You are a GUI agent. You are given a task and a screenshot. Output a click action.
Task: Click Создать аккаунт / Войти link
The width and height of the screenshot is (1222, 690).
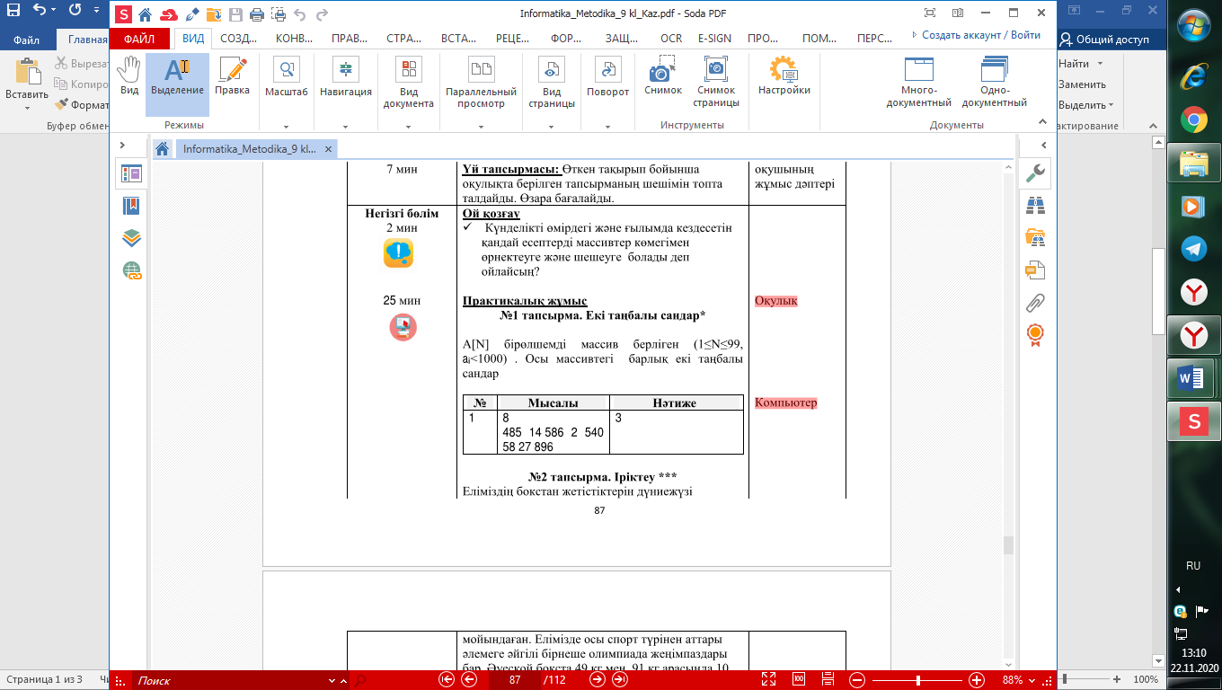point(976,35)
